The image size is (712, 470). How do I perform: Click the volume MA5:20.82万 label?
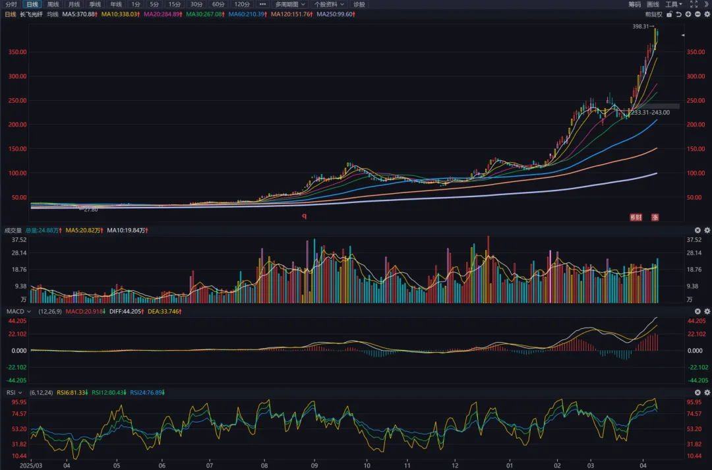point(84,230)
